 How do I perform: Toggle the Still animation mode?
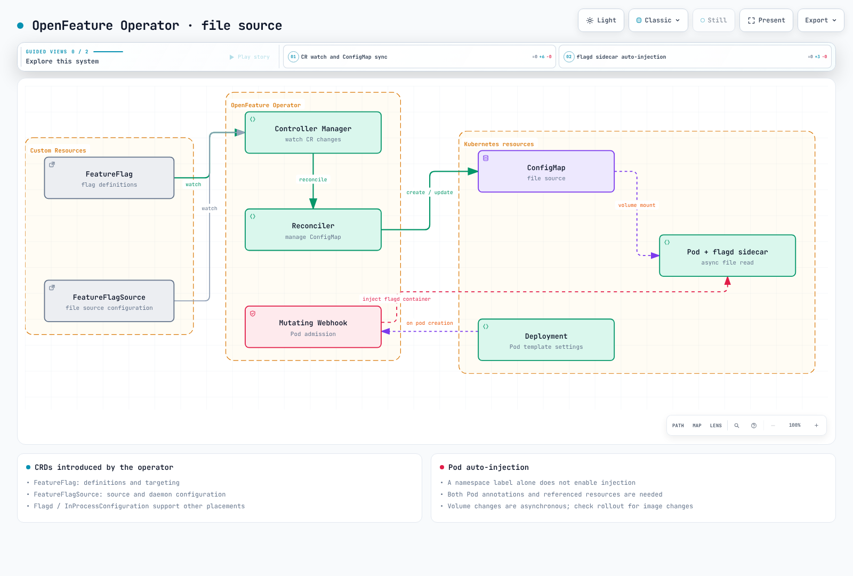[714, 20]
